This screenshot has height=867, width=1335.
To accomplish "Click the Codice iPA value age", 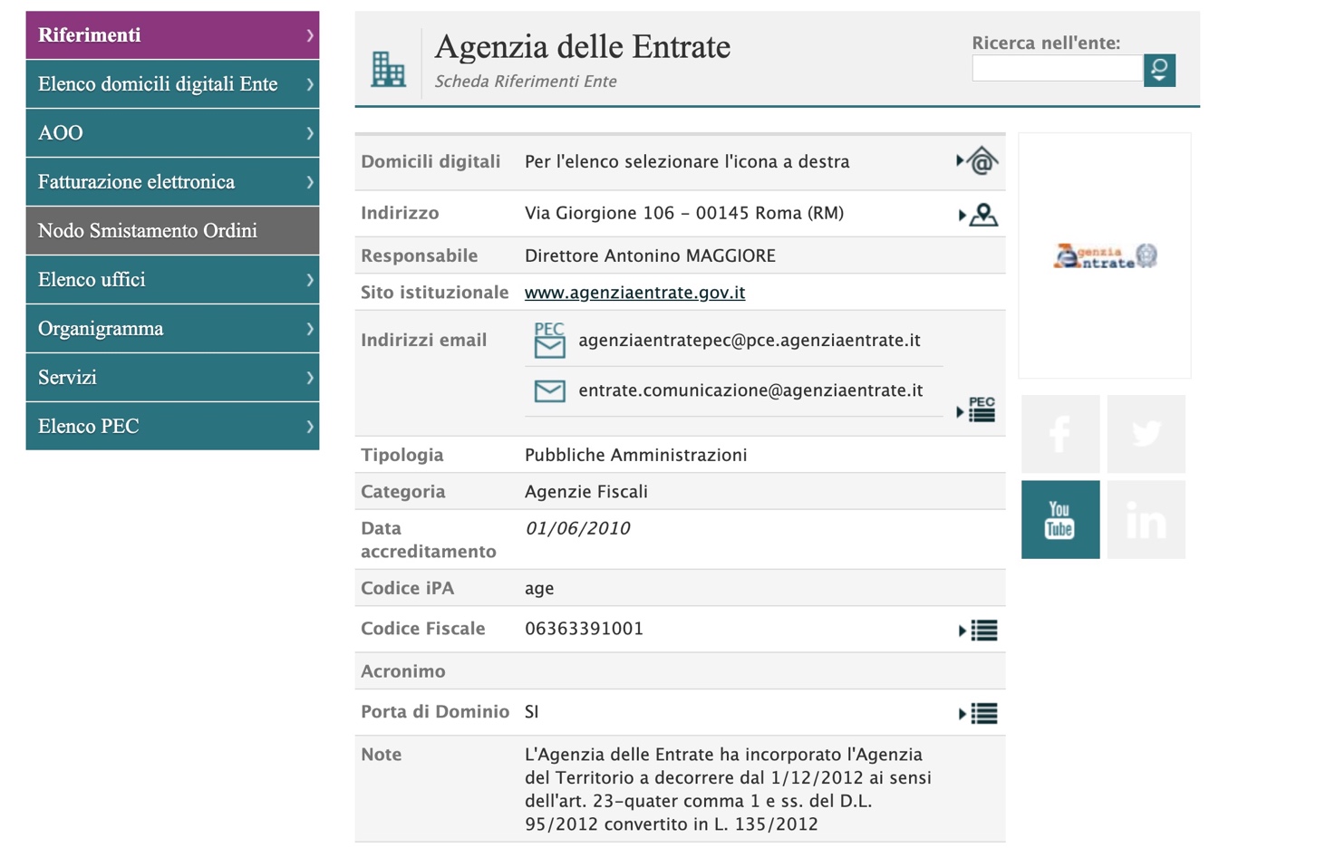I will (539, 589).
